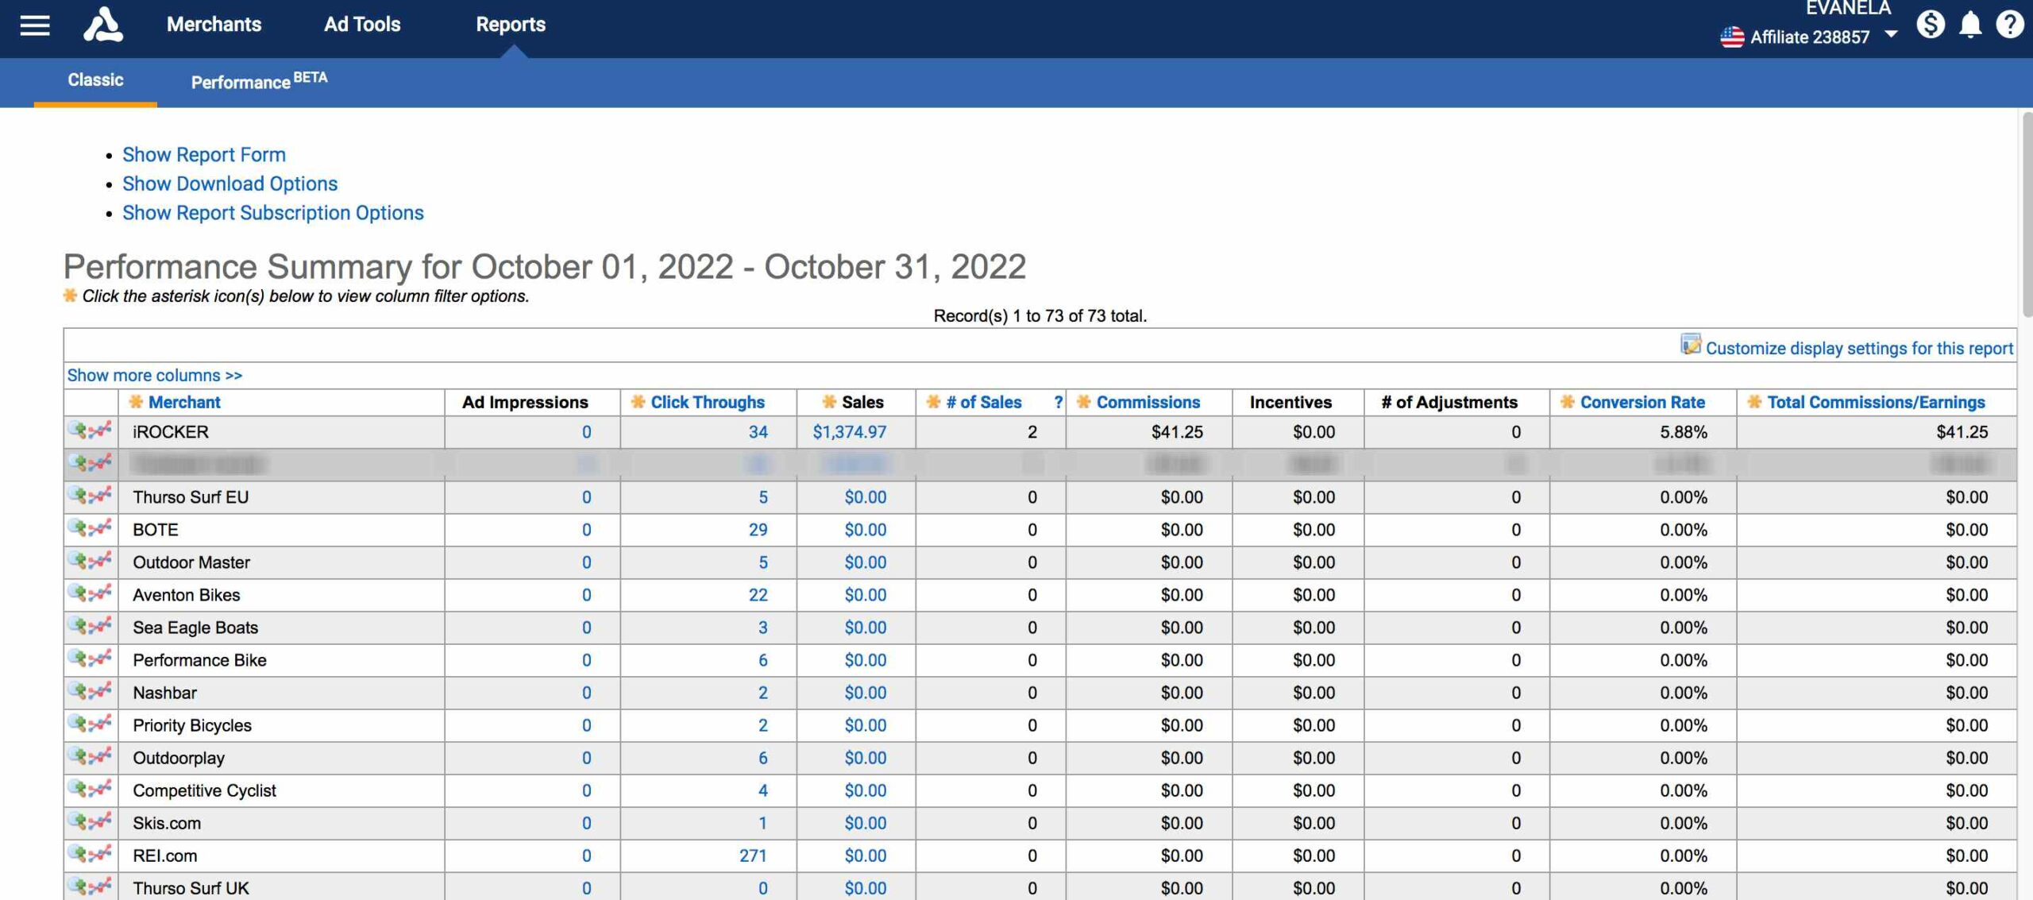Click Show Download Options
The image size is (2033, 900).
point(230,184)
